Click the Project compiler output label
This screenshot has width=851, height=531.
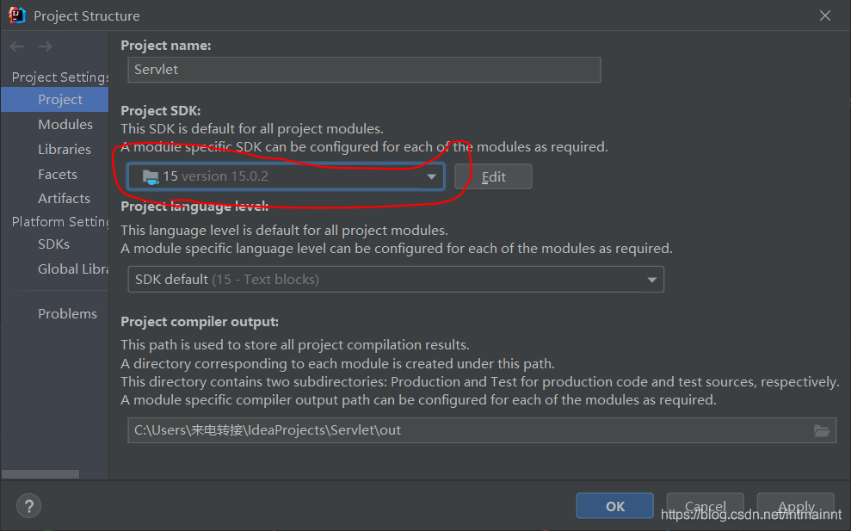(x=200, y=321)
